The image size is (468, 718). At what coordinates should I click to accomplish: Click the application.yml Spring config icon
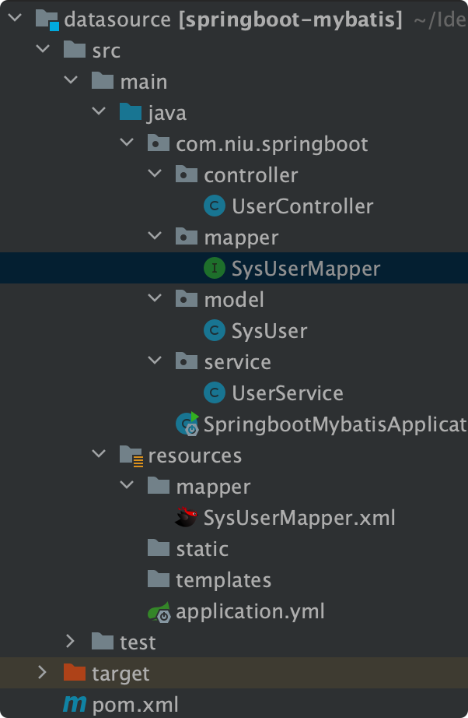pos(159,611)
